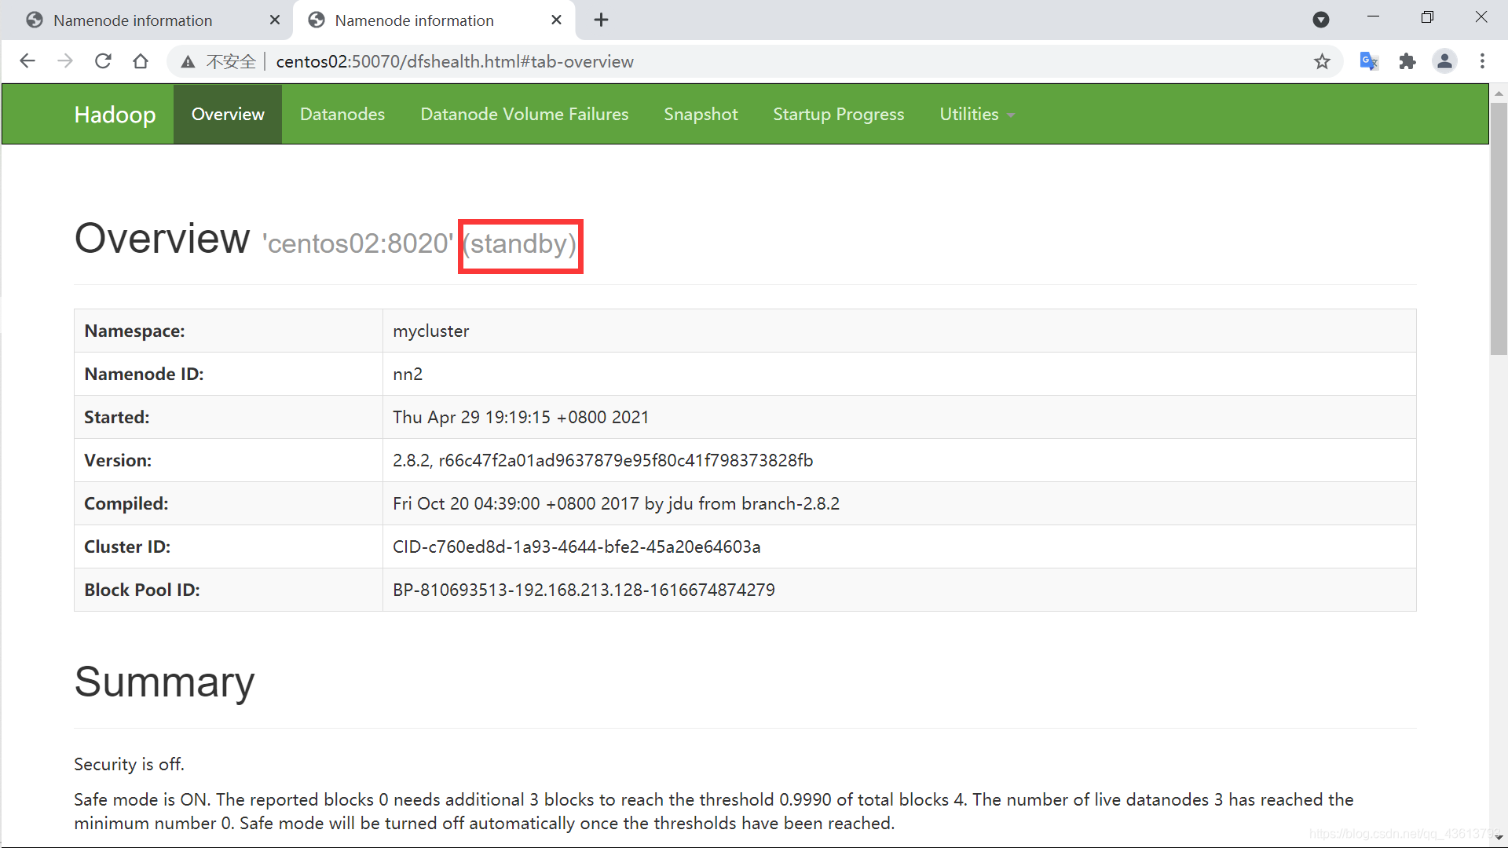Open Startup Progress page
Screen dimensions: 1508x848
(838, 114)
